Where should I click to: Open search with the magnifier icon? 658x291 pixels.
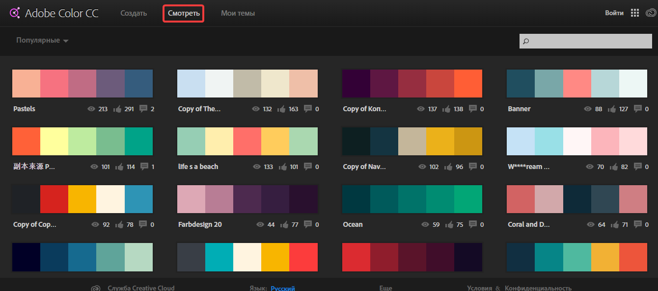[526, 41]
